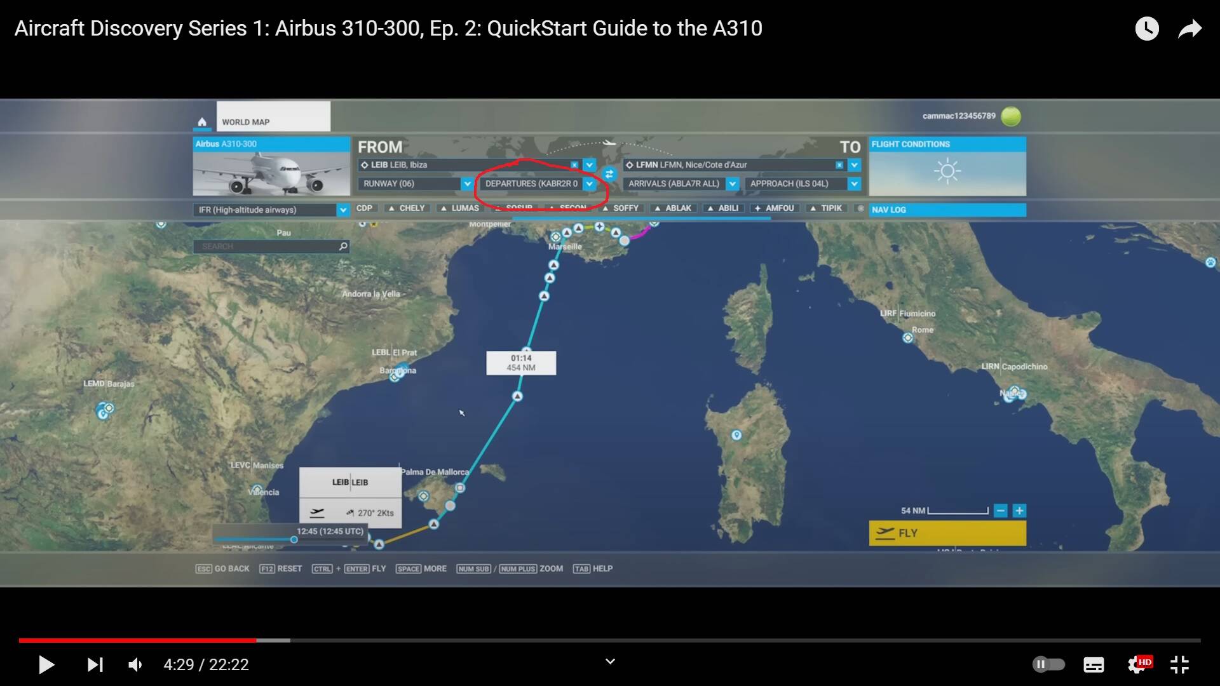
Task: Open the video quality settings gear icon
Action: [x=1135, y=665]
